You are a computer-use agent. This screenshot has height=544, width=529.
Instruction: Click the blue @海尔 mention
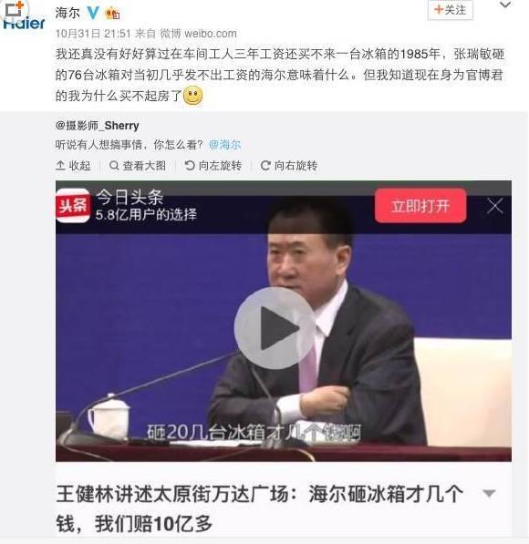[x=224, y=144]
